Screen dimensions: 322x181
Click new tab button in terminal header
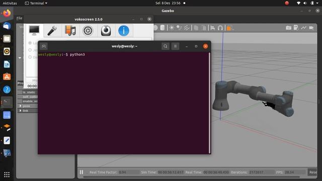point(44,46)
